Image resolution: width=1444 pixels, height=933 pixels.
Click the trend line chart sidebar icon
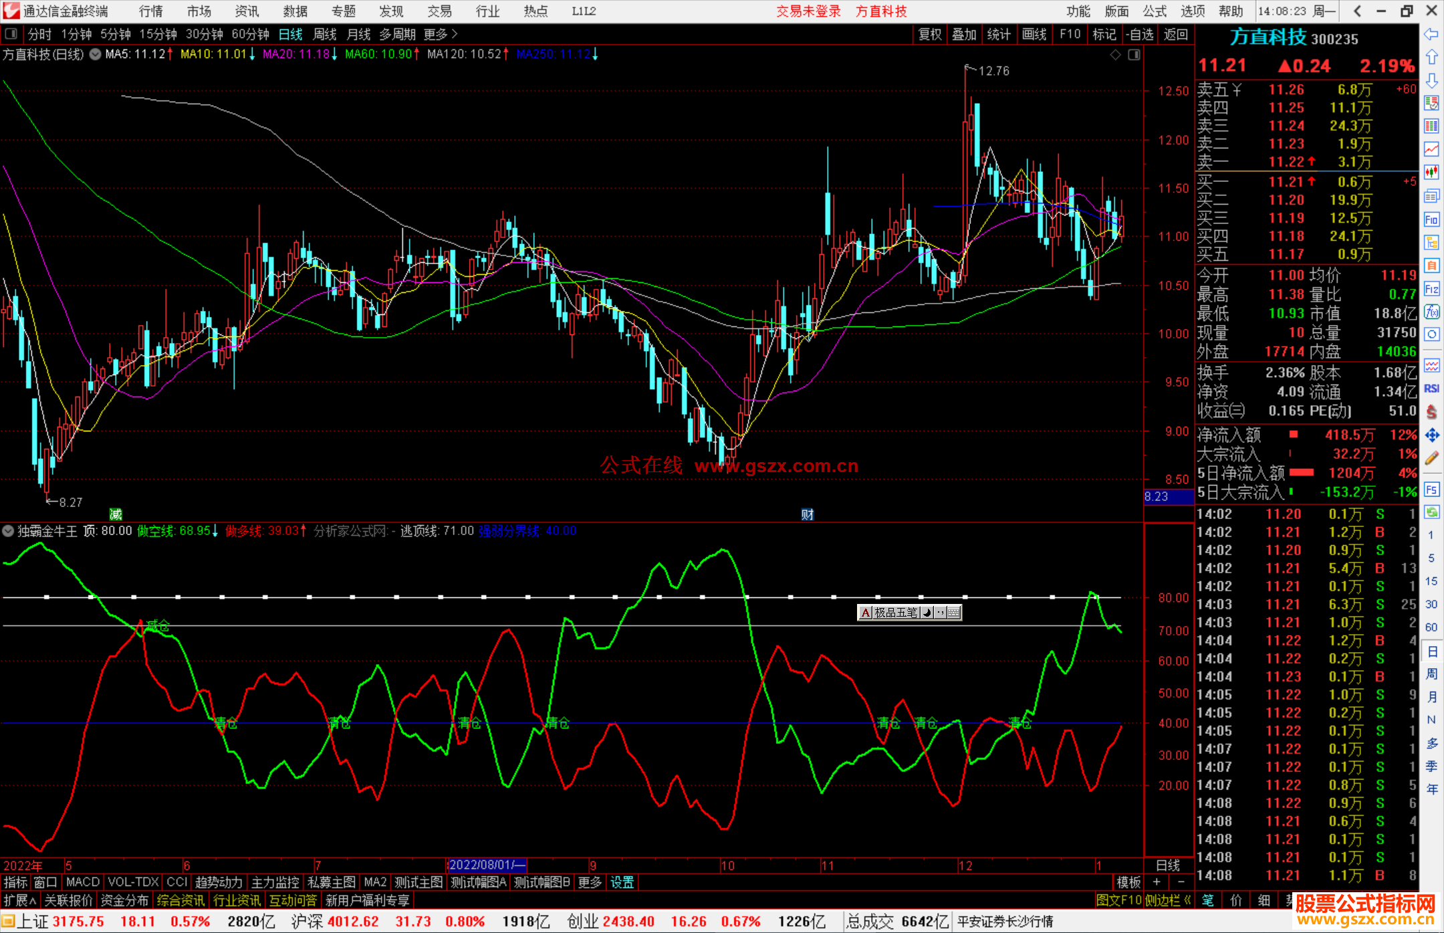[1431, 149]
